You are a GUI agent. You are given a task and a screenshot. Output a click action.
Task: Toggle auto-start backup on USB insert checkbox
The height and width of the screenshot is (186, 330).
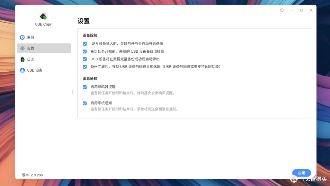(x=85, y=44)
